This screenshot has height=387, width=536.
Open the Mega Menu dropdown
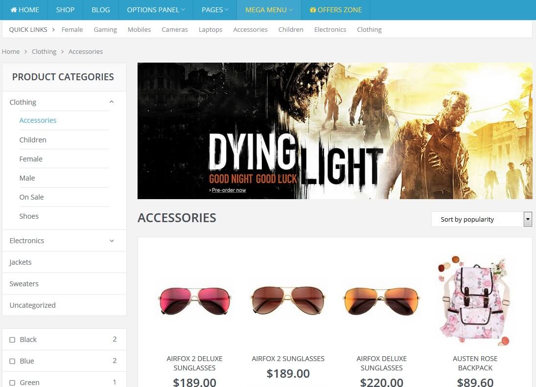coord(269,10)
